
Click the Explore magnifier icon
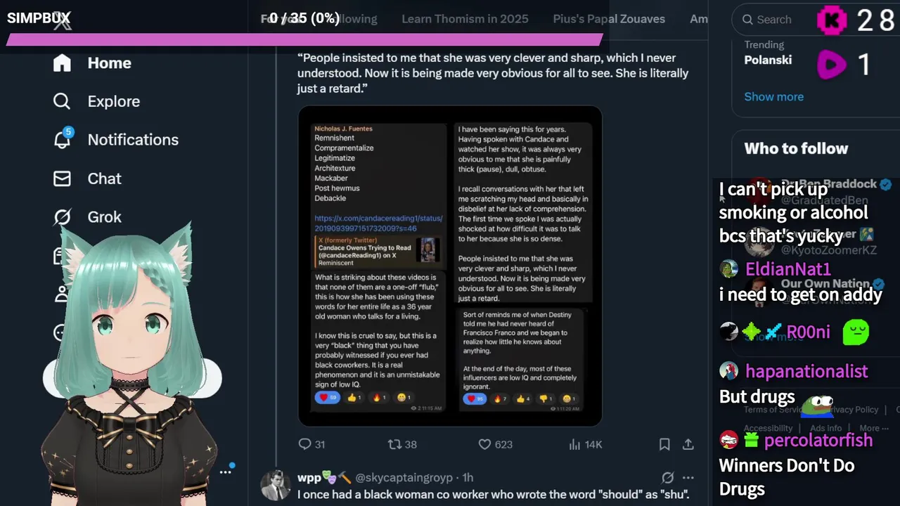[62, 101]
